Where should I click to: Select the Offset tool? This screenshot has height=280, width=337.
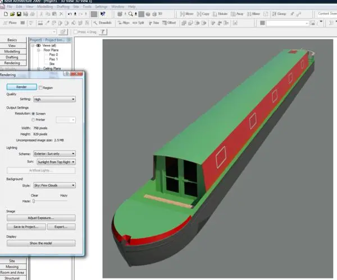[169, 23]
